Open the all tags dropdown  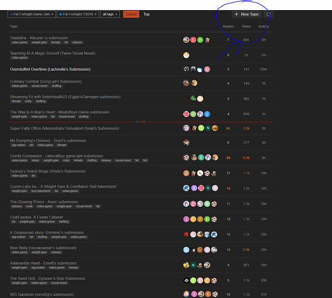[110, 14]
